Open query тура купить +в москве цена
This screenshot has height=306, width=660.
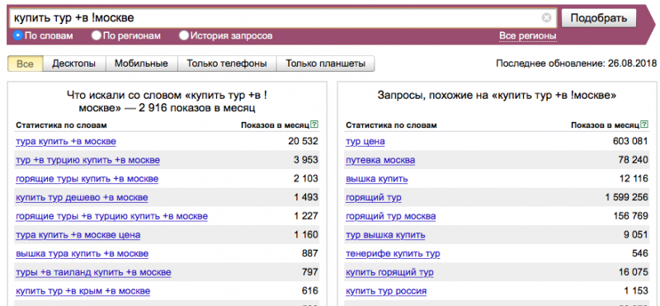pos(78,235)
